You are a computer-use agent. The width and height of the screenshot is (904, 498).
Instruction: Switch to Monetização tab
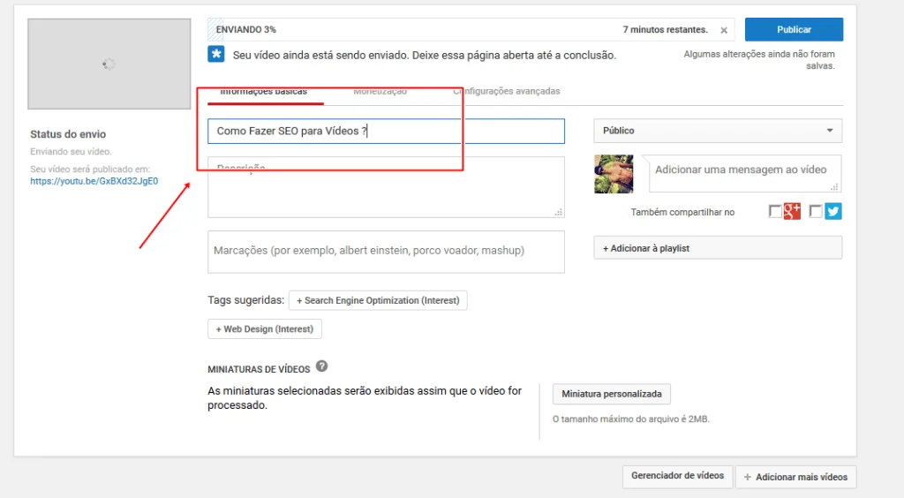(380, 92)
